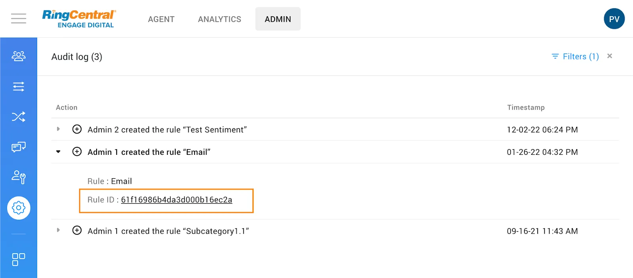The height and width of the screenshot is (278, 633).
Task: Switch to the ANALYTICS tab
Action: [x=220, y=19]
